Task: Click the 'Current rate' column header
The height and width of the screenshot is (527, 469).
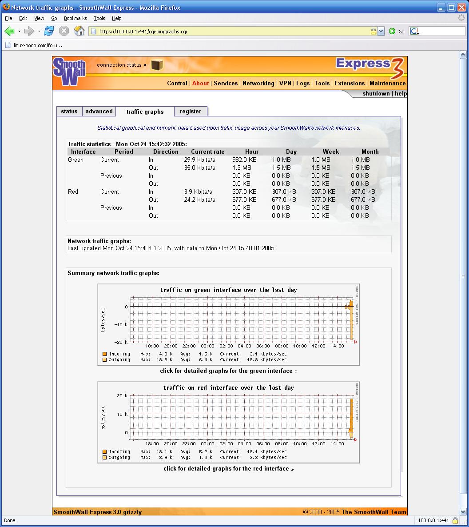Action: coord(207,152)
